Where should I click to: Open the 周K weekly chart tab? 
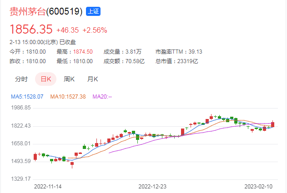click(69, 79)
